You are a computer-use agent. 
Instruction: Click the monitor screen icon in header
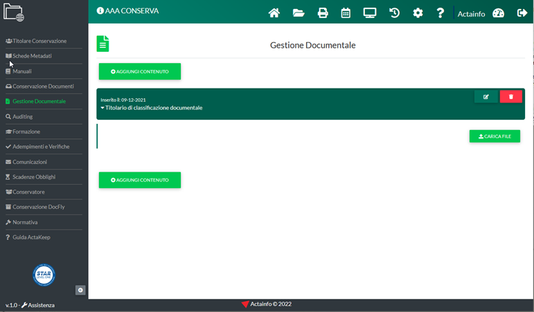click(370, 12)
